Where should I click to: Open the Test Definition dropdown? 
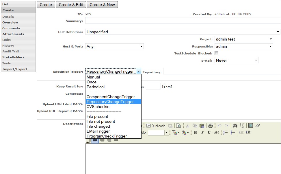tap(183, 32)
